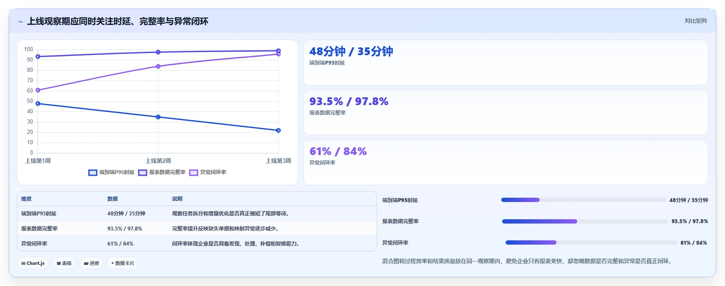Click the 端到端P95时延 progress bar

583,200
